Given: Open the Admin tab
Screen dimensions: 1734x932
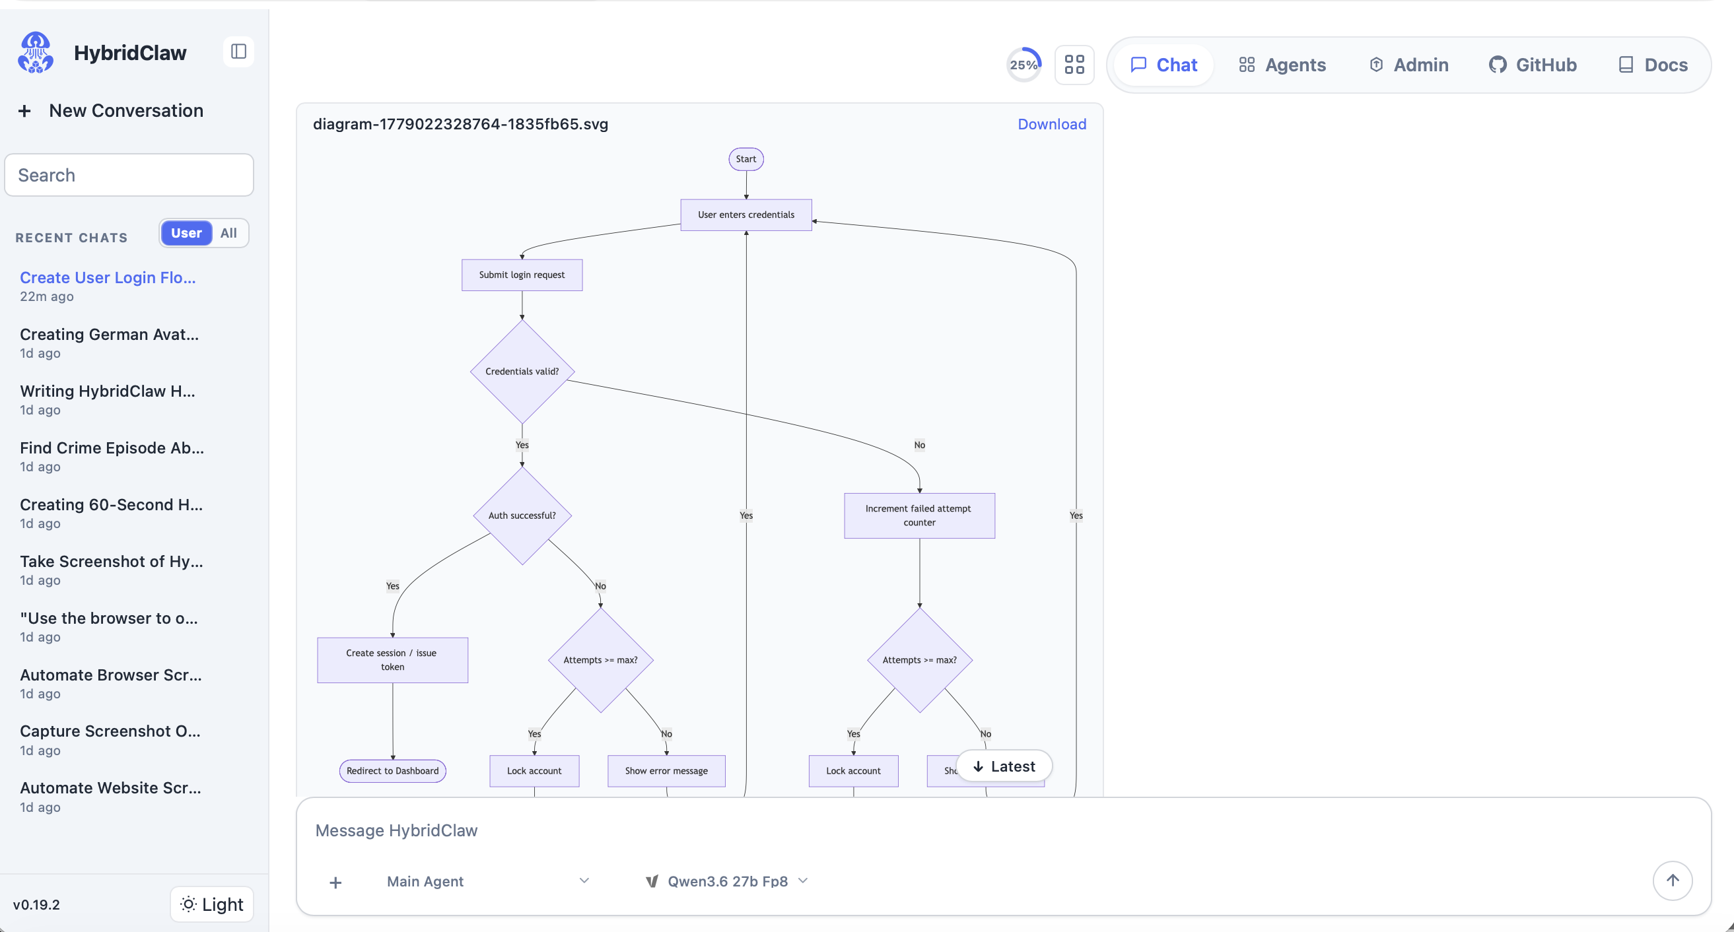Looking at the screenshot, I should click(1408, 65).
